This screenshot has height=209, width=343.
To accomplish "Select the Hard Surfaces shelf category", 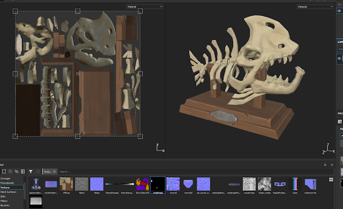I will pyautogui.click(x=9, y=192).
